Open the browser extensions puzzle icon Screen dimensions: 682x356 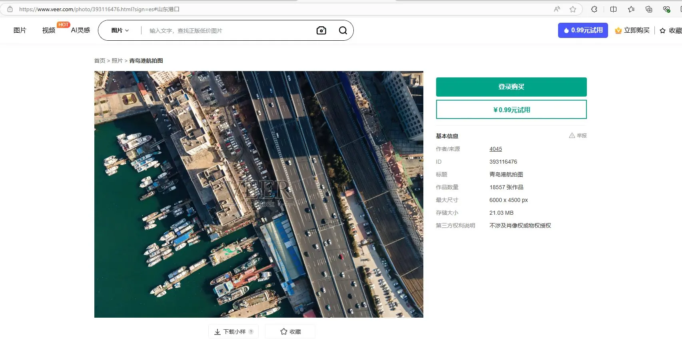click(594, 9)
